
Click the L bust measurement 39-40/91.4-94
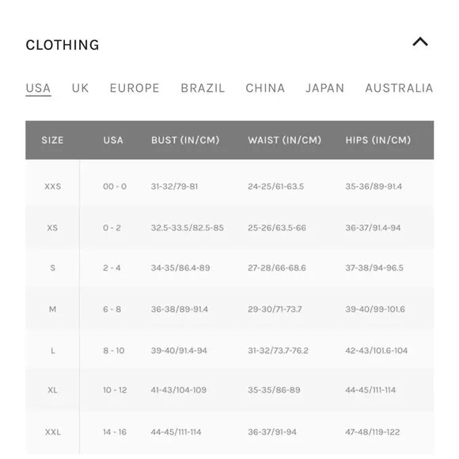(179, 351)
